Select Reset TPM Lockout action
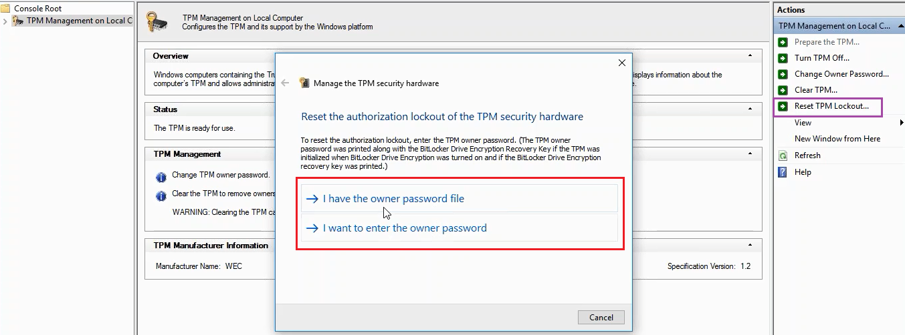 831,106
